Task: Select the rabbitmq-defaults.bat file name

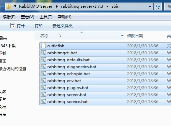Action: [x=69, y=60]
